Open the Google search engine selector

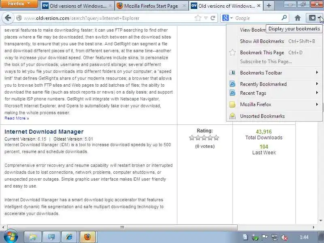(227, 18)
